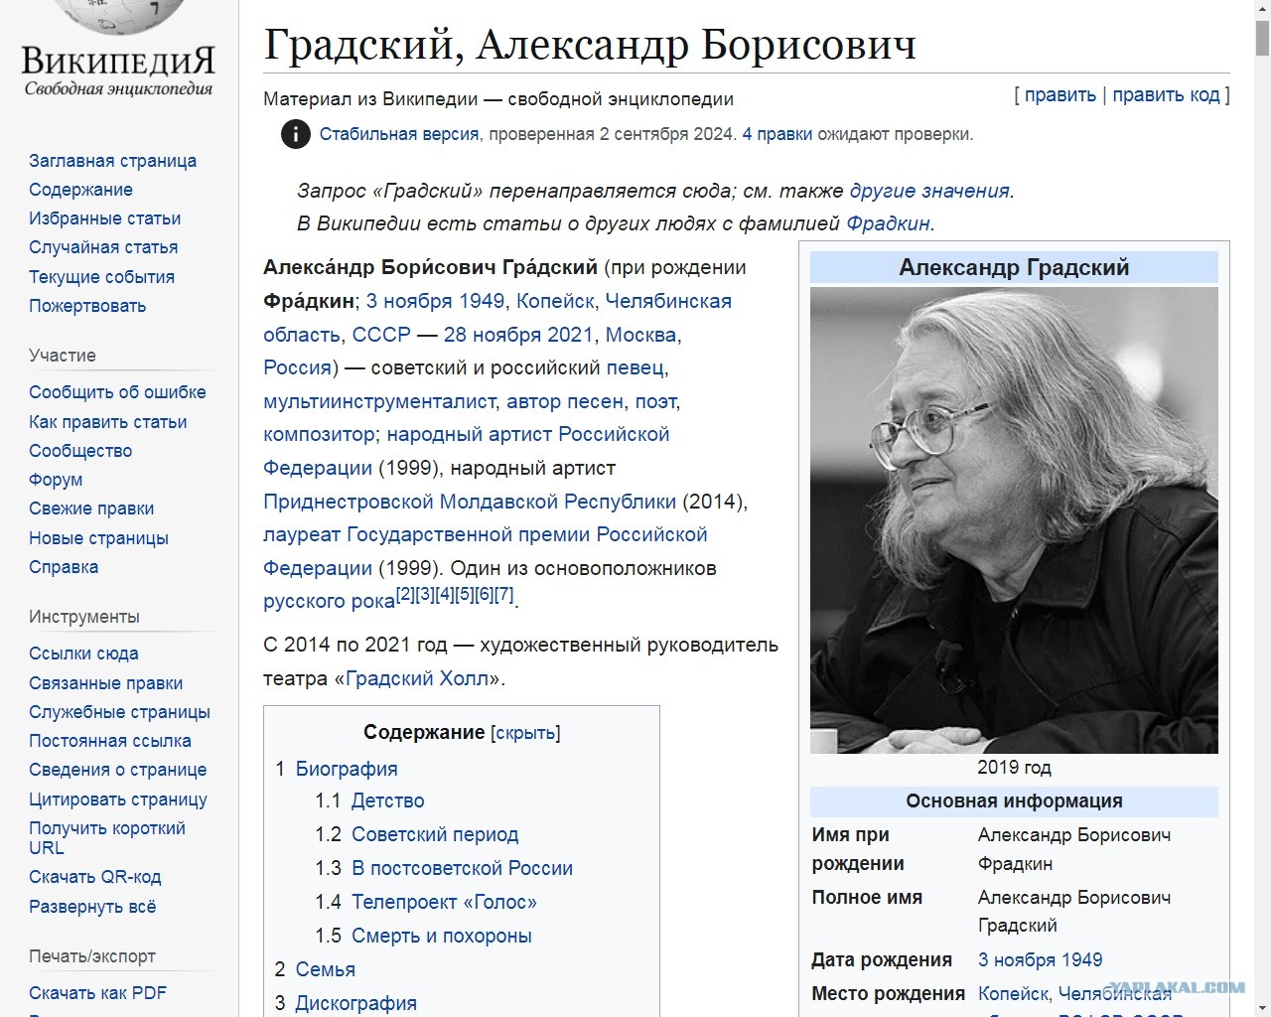Open footnote reference [2]

[405, 595]
